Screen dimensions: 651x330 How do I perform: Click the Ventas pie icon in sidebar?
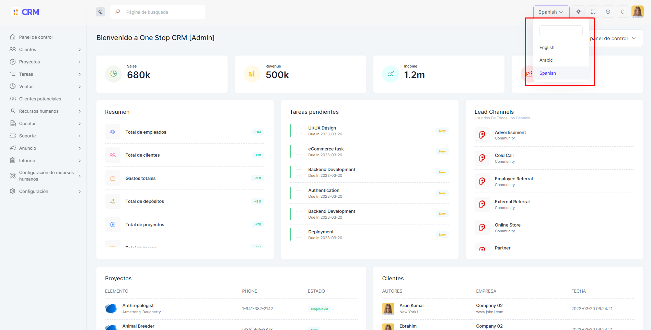click(x=13, y=86)
